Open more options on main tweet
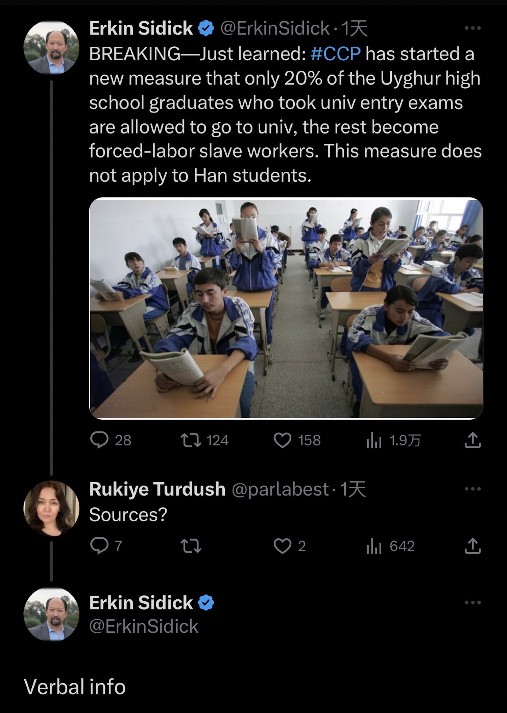The height and width of the screenshot is (713, 507). tap(472, 28)
